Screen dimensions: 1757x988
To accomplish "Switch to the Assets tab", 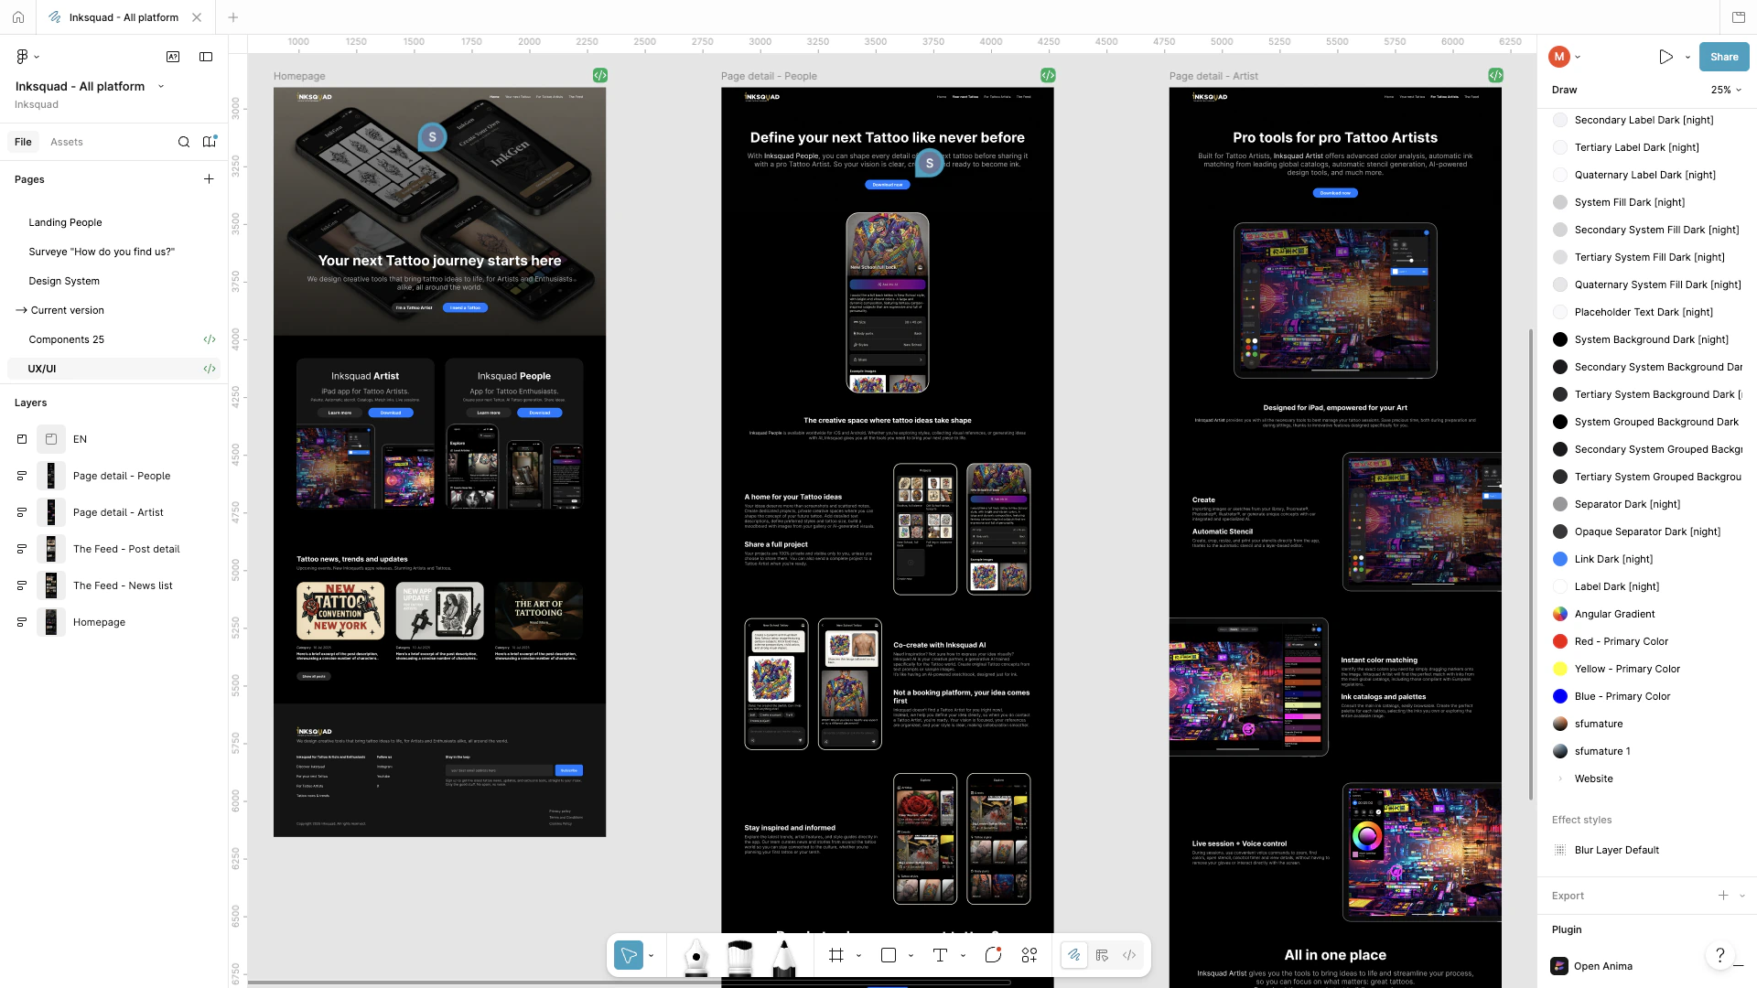I will 67,142.
